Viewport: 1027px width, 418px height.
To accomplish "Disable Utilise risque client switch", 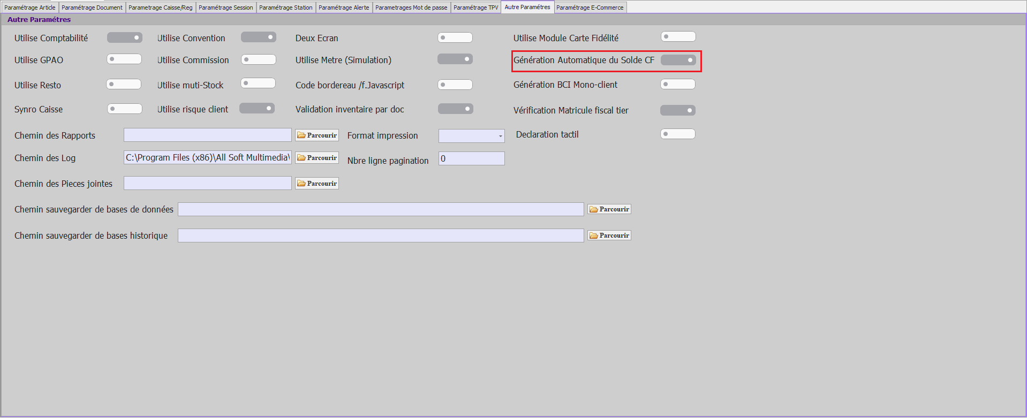I will 257,108.
